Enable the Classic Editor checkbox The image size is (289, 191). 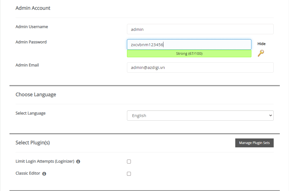[129, 173]
